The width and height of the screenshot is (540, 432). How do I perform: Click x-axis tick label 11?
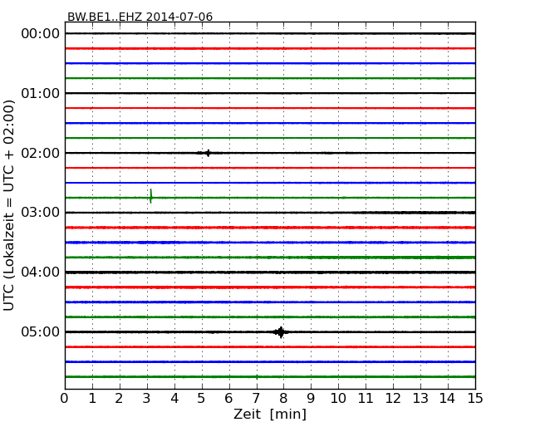pos(366,399)
